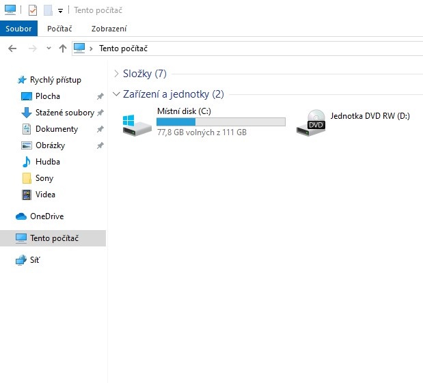Click the computer icon in address bar
Screen dimensions: 423x383
coord(79,48)
